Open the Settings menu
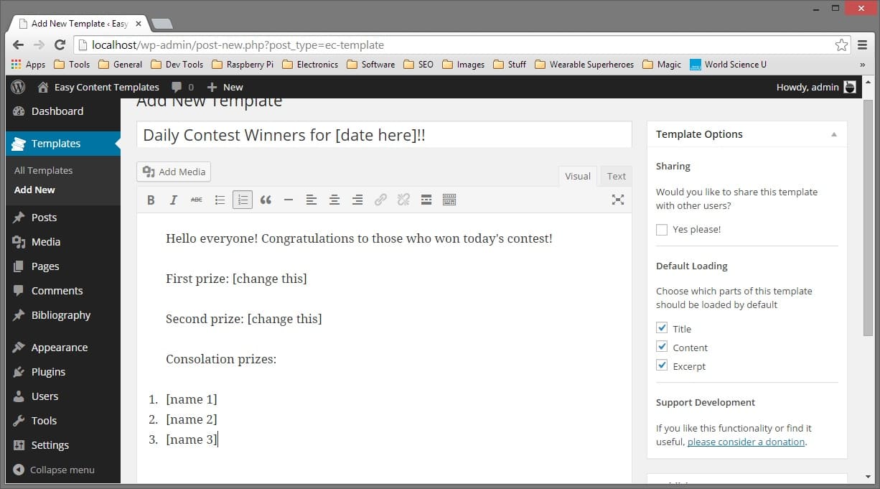The image size is (880, 489). 62,445
